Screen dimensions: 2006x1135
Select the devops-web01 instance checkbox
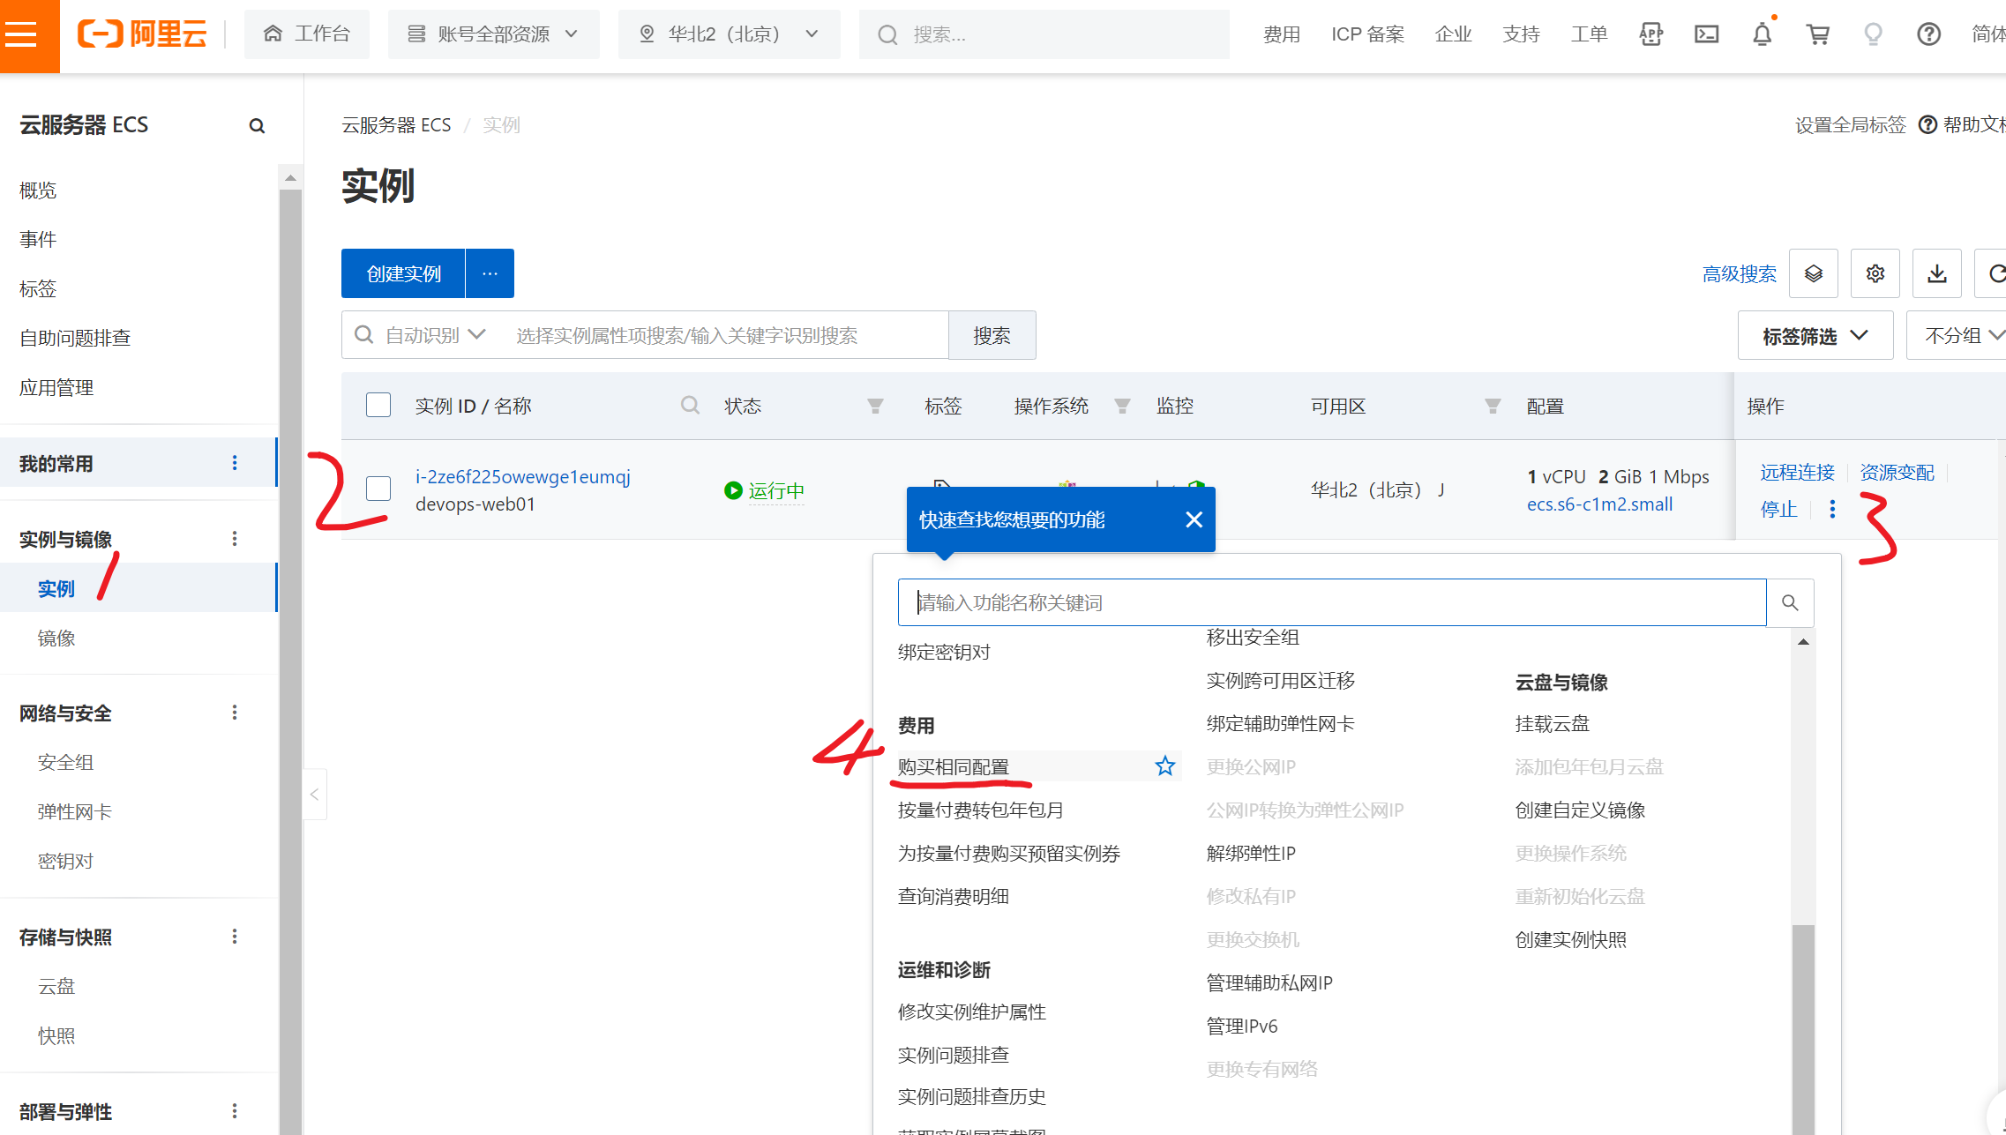[378, 489]
